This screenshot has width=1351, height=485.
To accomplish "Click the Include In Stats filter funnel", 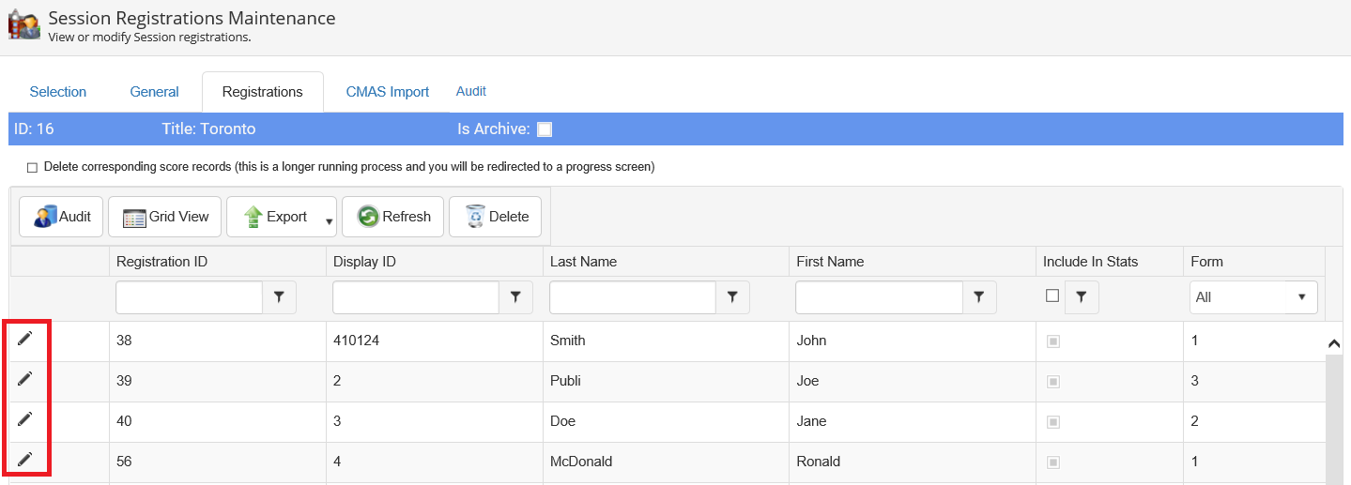I will click(x=1082, y=297).
